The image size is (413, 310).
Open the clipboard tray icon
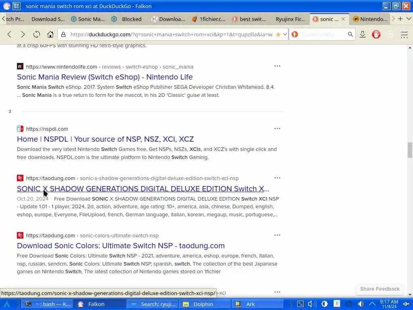click(300, 304)
